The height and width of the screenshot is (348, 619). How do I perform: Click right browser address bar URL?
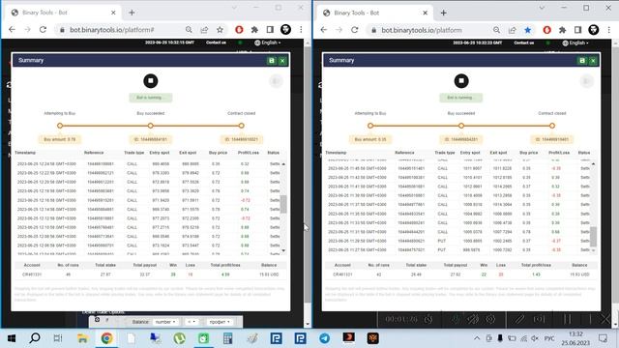422,30
